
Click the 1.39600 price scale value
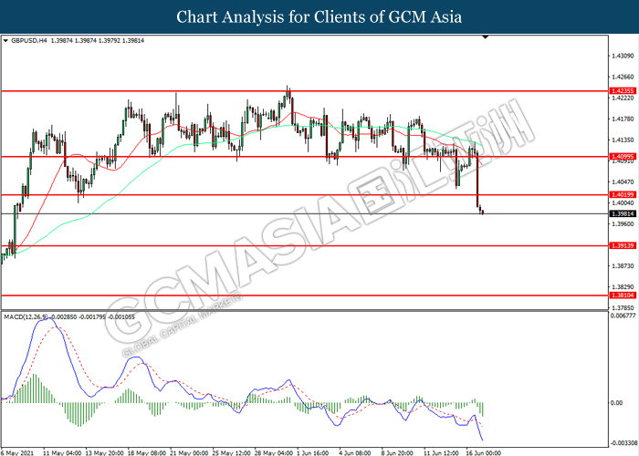[623, 224]
